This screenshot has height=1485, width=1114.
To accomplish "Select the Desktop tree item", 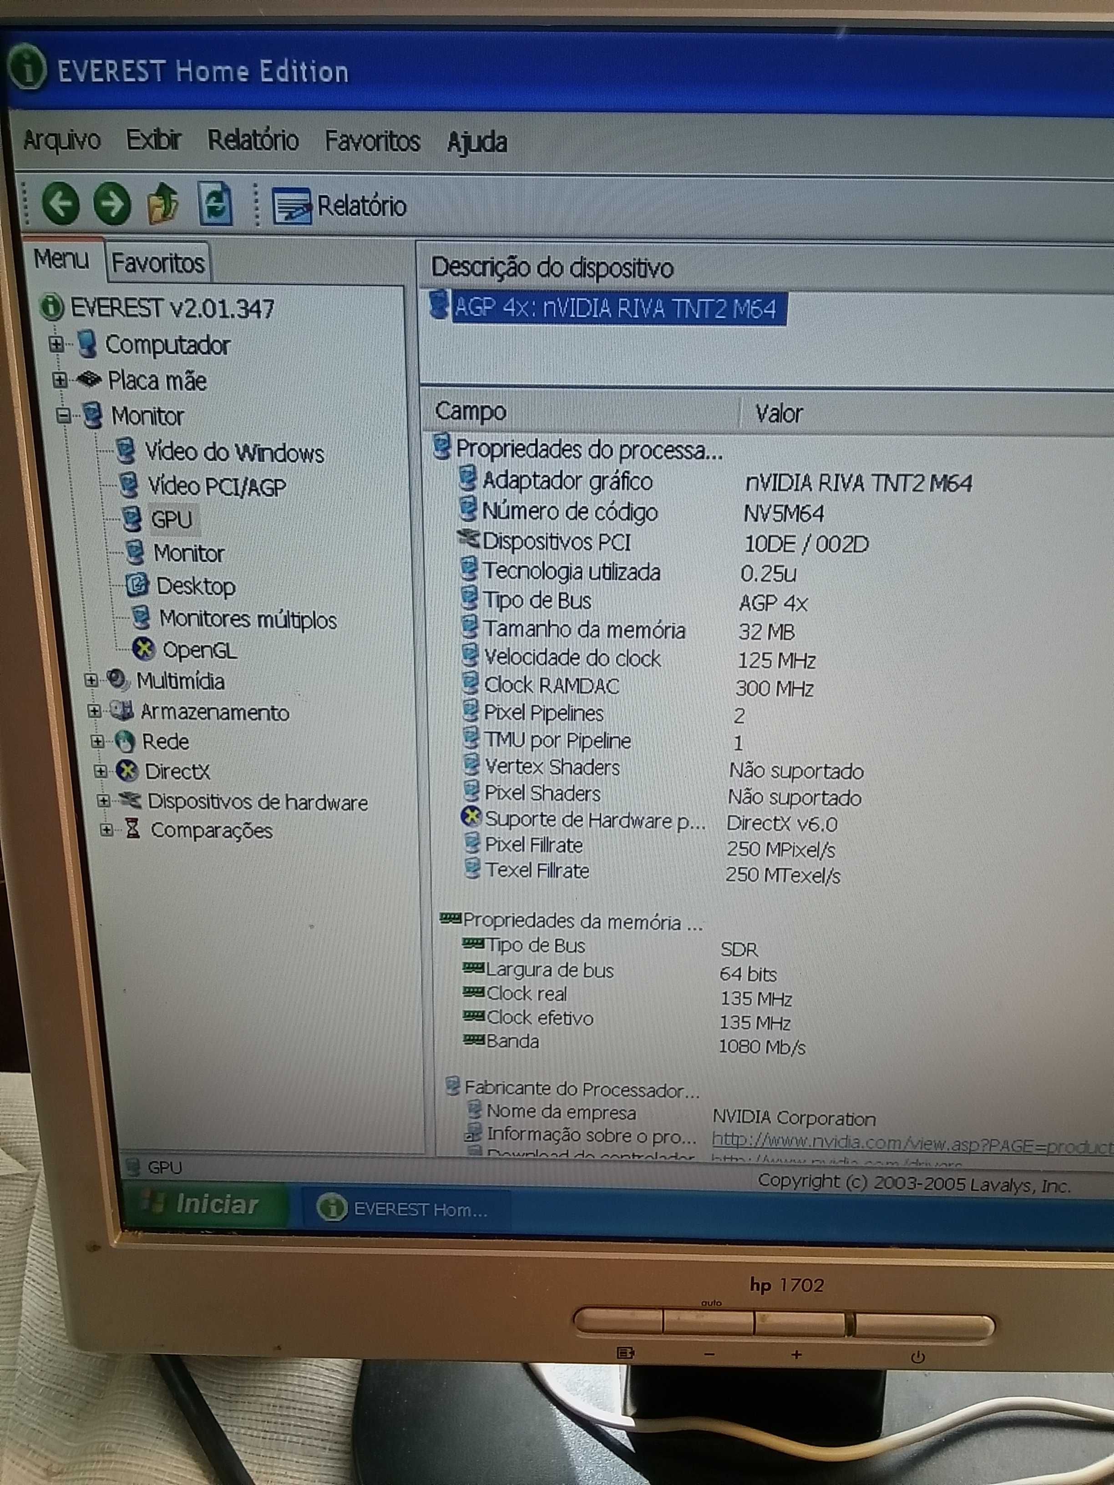I will click(196, 586).
